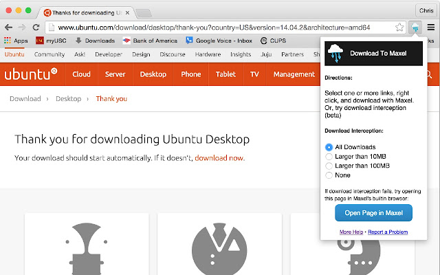Click Discourse in the top site bar
This screenshot has width=440, height=275.
[x=173, y=54]
